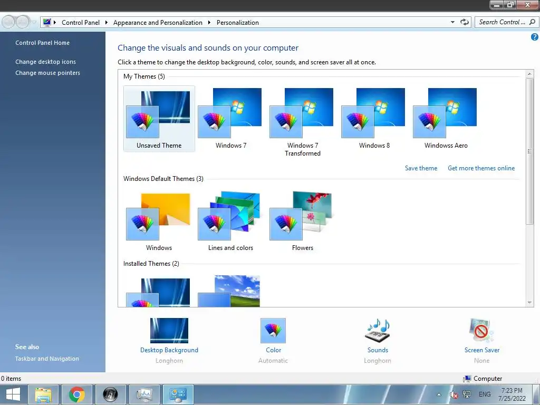Image resolution: width=540 pixels, height=405 pixels.
Task: Open the monitor graph taskbar app
Action: click(x=144, y=394)
